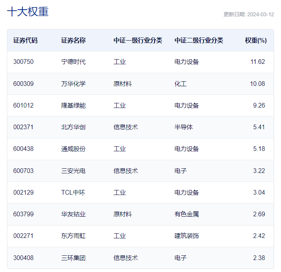The image size is (281, 272).
Task: Click 电力设备 in the 通威股份 row
Action: 187,149
